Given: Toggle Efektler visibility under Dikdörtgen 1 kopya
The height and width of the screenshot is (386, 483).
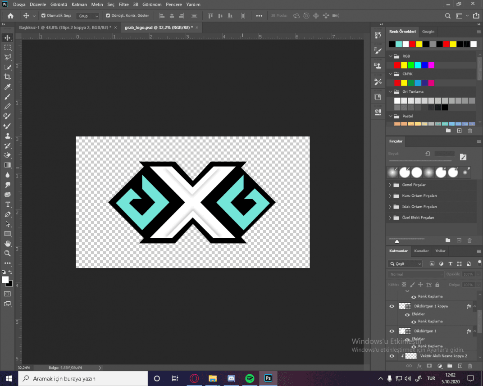Looking at the screenshot, I should [x=407, y=314].
